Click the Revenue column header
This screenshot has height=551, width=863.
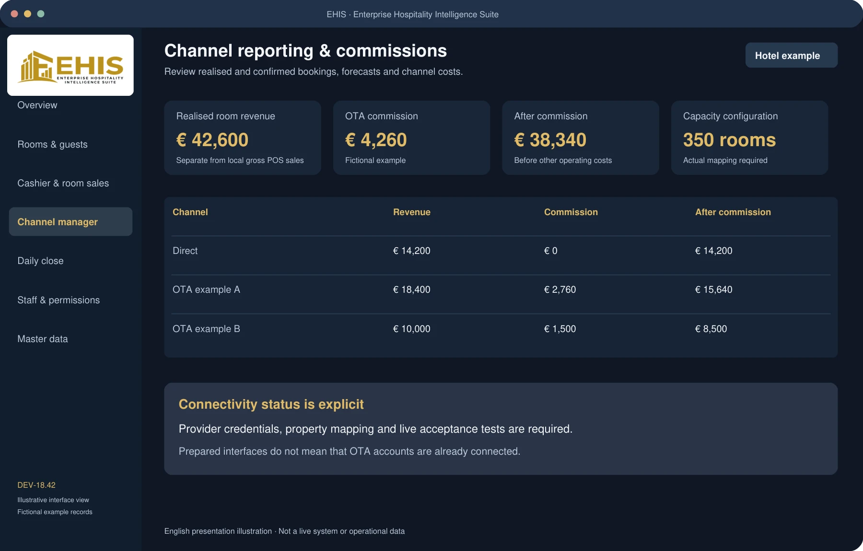pyautogui.click(x=412, y=212)
